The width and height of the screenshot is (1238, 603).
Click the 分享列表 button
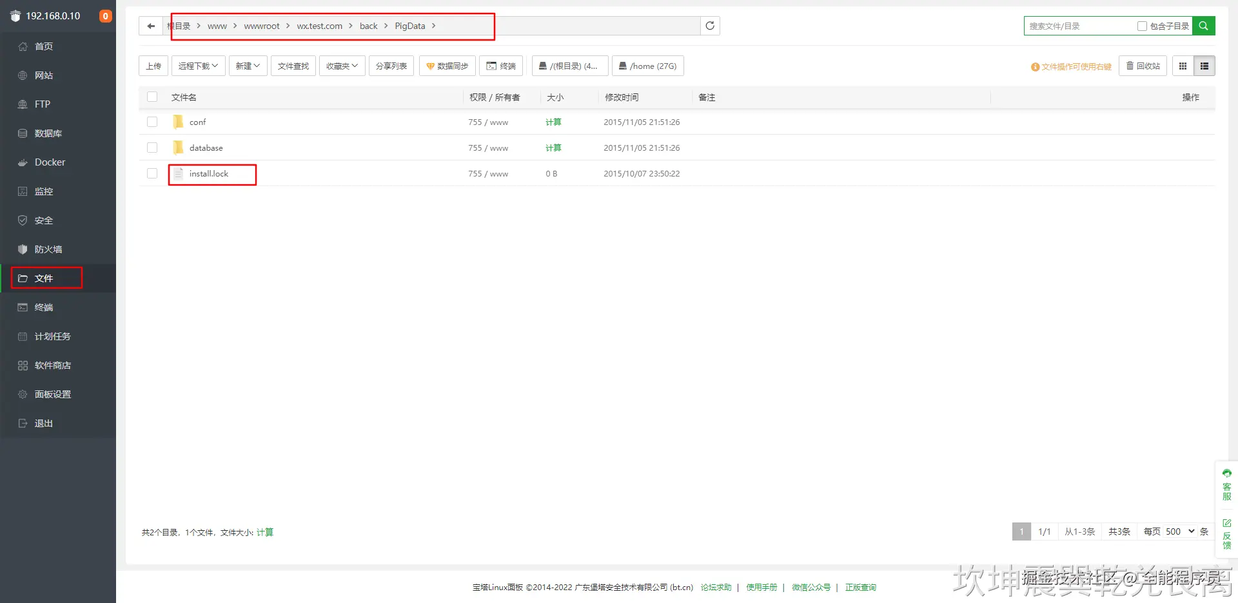tap(391, 66)
